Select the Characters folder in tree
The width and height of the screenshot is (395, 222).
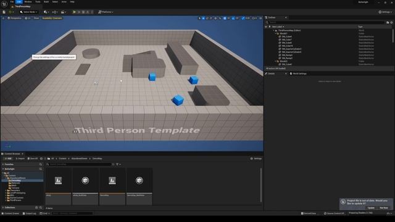point(15,191)
